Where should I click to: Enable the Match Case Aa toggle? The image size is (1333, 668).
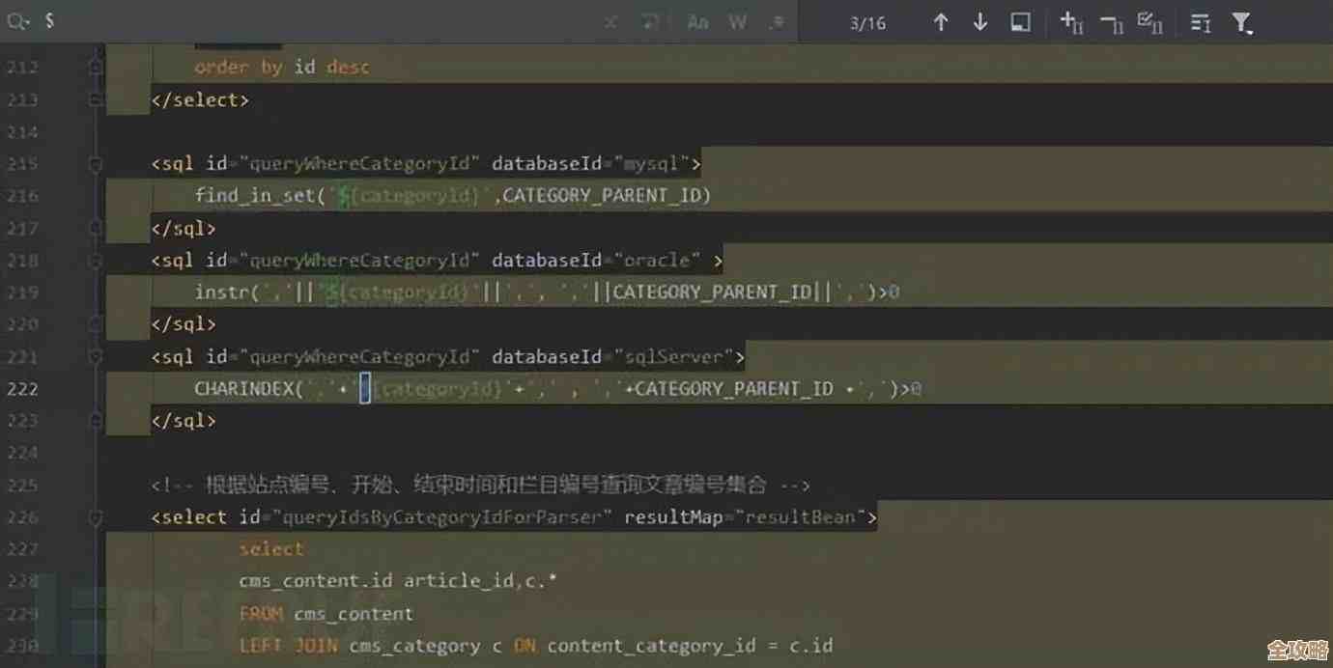(x=697, y=21)
